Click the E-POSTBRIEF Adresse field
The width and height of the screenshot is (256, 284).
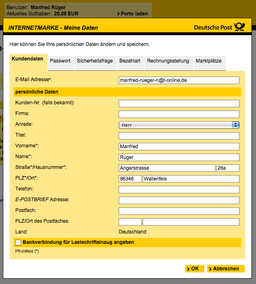179,200
